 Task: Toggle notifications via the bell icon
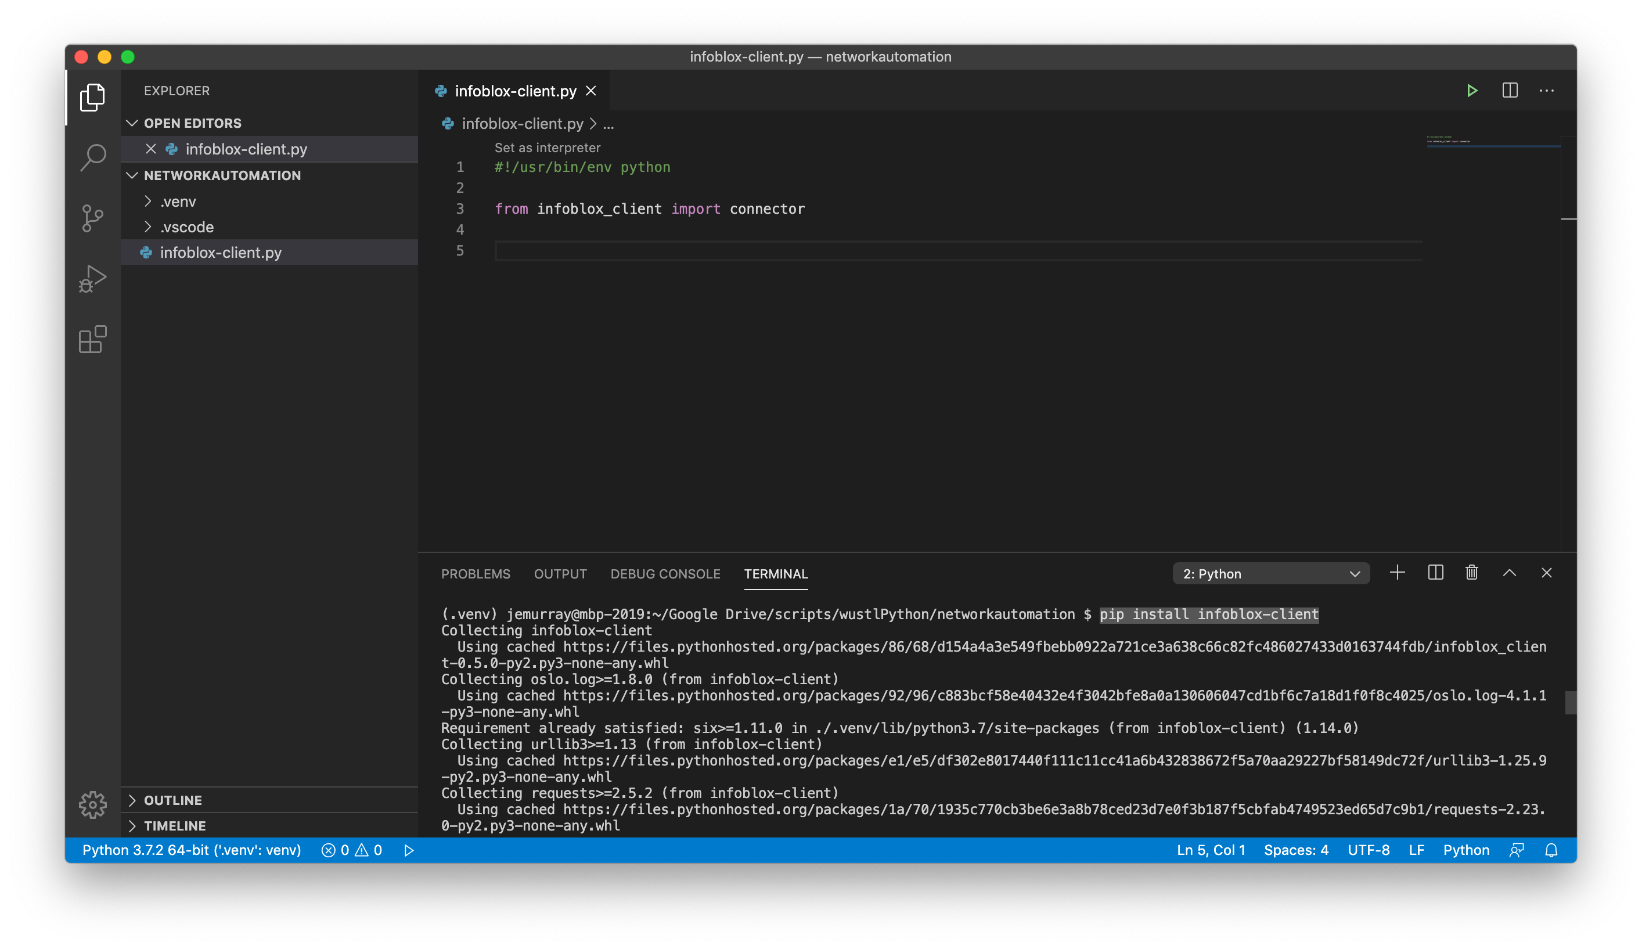click(1551, 850)
